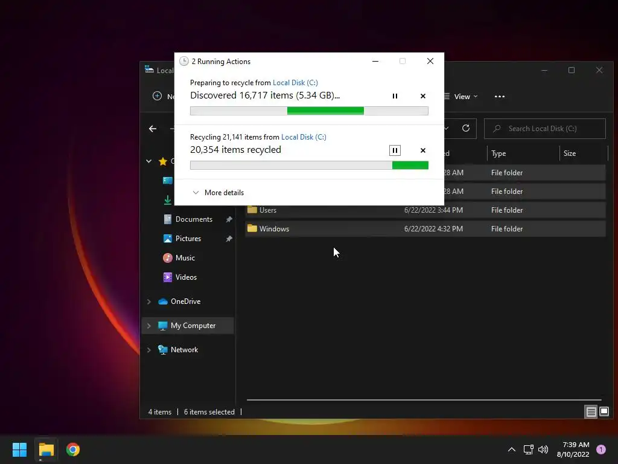The width and height of the screenshot is (618, 464).
Task: Open Pictures in the navigation pane
Action: click(188, 238)
